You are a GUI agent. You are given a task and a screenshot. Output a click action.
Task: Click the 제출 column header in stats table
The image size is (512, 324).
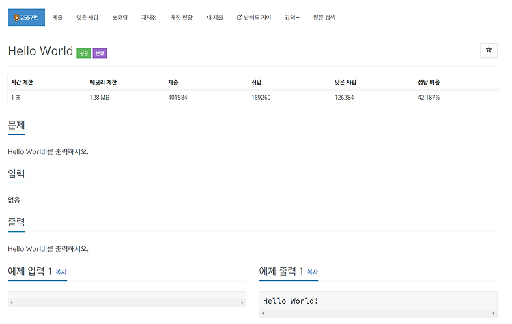[173, 83]
